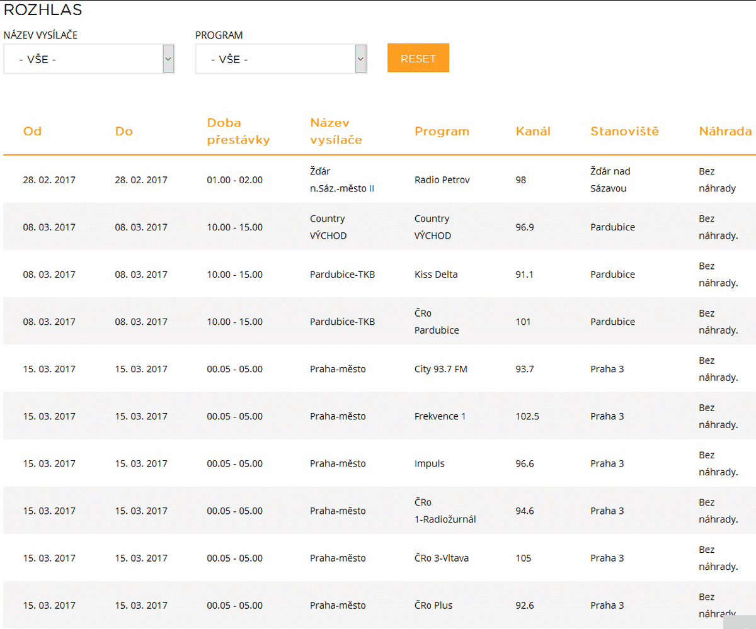Open the Název vysílače dropdown
The image size is (756, 629).
point(89,59)
